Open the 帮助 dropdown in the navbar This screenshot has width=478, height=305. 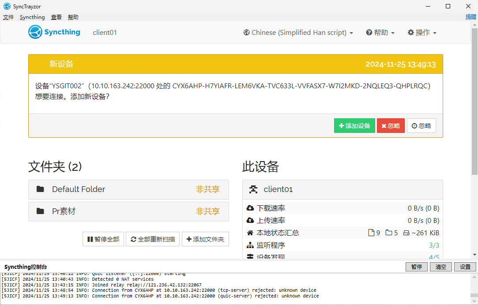tap(380, 32)
